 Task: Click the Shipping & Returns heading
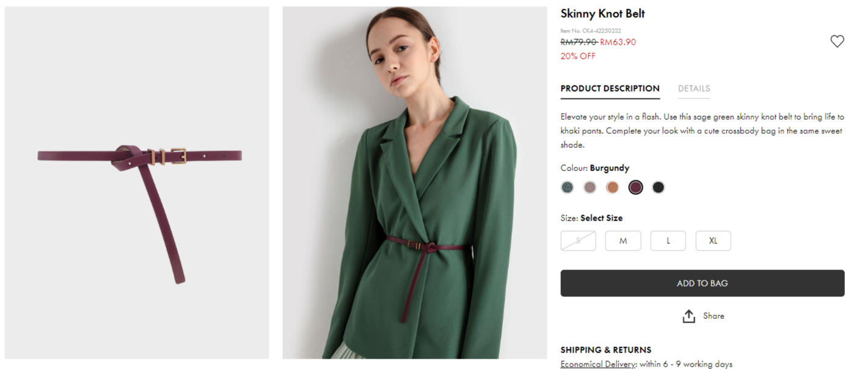click(605, 350)
